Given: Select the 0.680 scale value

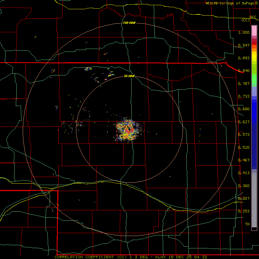Looking at the screenshot, I should tap(244, 109).
